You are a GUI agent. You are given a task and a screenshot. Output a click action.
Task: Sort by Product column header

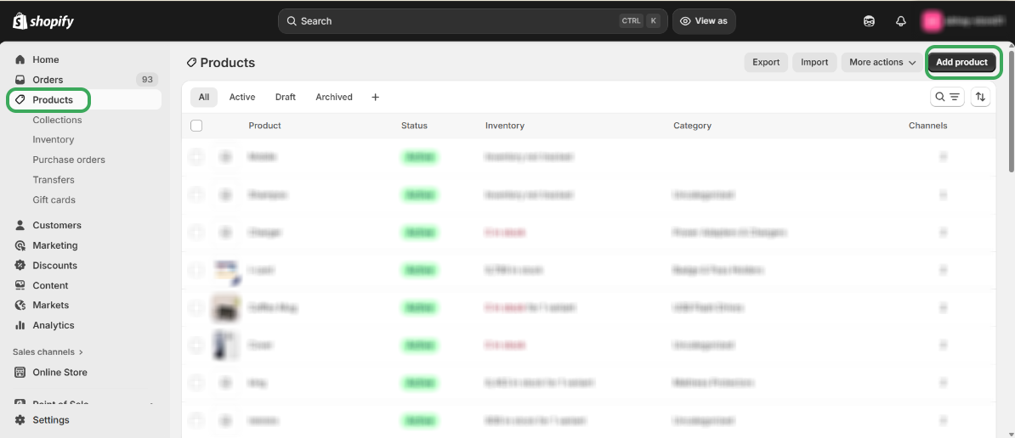[x=264, y=126]
